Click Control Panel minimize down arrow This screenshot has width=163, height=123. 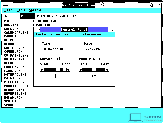(x=111, y=30)
